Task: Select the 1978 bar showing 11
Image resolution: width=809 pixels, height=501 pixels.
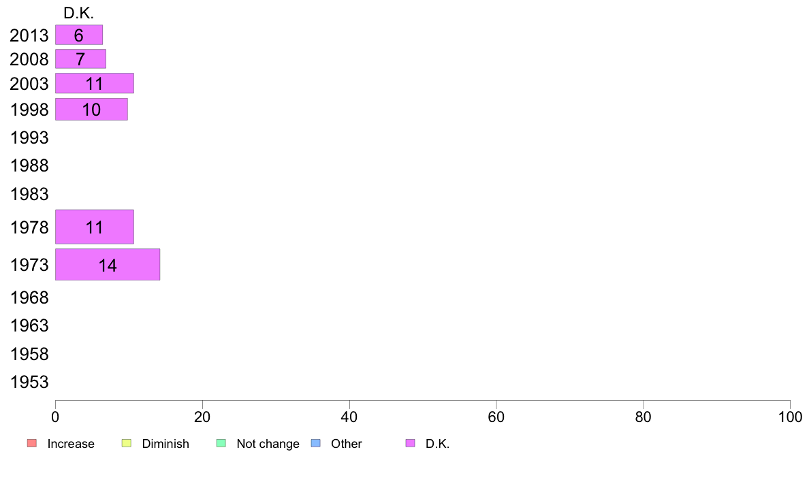Action: [95, 227]
